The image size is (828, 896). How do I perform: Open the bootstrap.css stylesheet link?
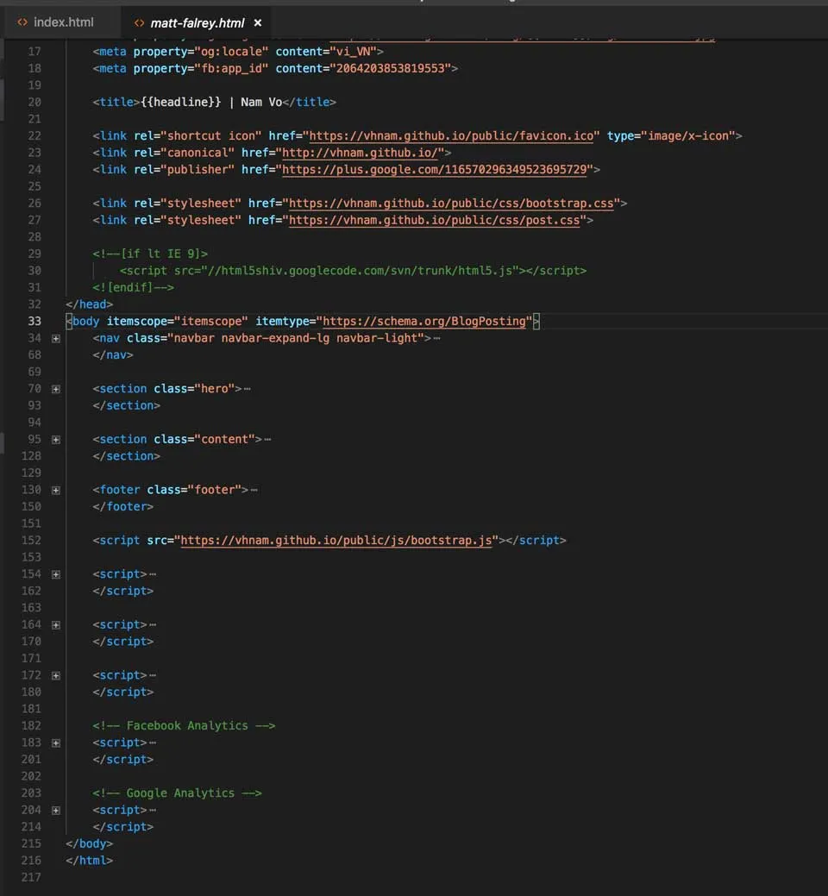pyautogui.click(x=451, y=204)
